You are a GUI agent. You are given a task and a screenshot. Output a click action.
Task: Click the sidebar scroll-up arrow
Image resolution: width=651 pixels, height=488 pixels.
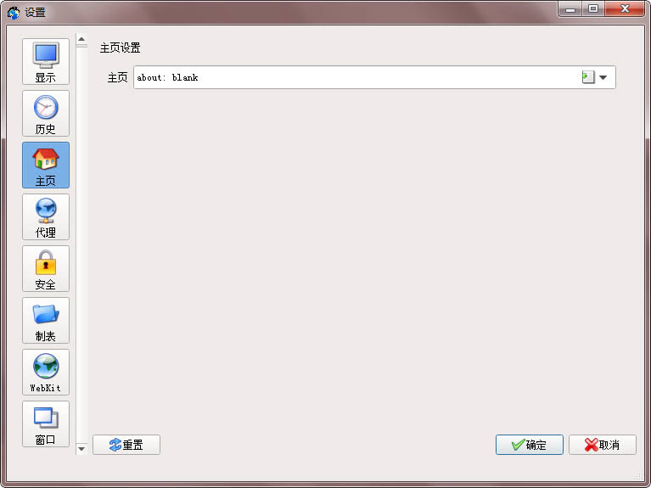(x=81, y=39)
